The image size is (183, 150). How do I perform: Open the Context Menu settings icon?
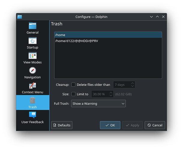point(32,85)
